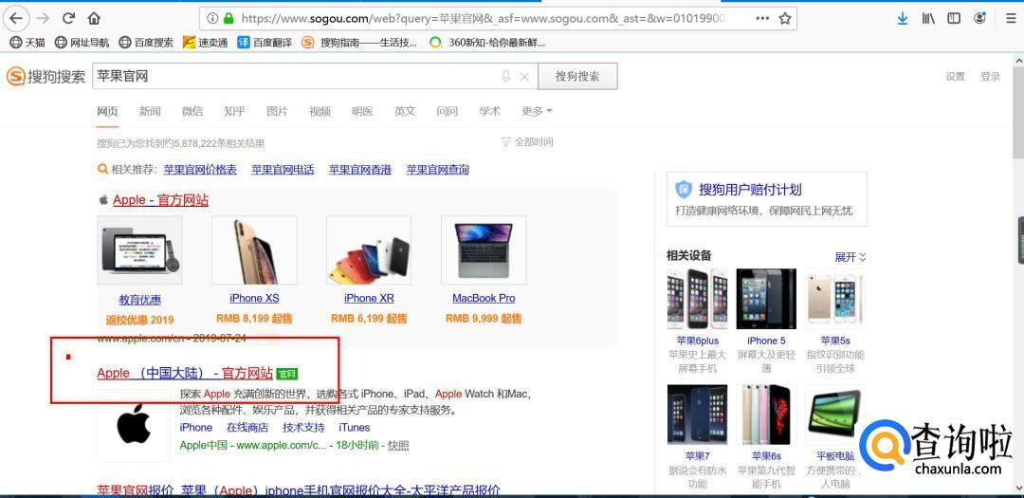Switch to the 问问 tab
Viewport: 1024px width, 498px height.
click(447, 111)
